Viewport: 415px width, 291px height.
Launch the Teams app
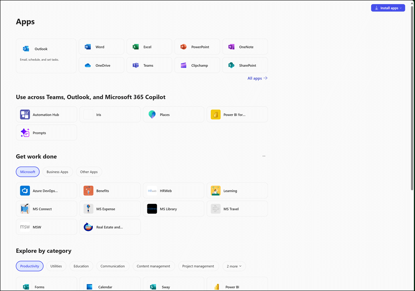(x=149, y=65)
